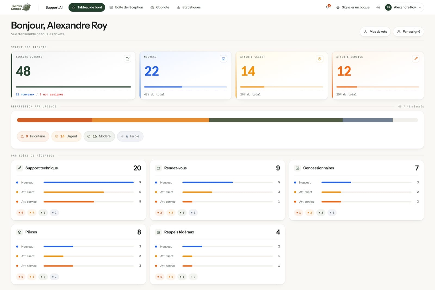
Task: Click Att. service row in Rappels fédéraux
Action: coord(217,266)
